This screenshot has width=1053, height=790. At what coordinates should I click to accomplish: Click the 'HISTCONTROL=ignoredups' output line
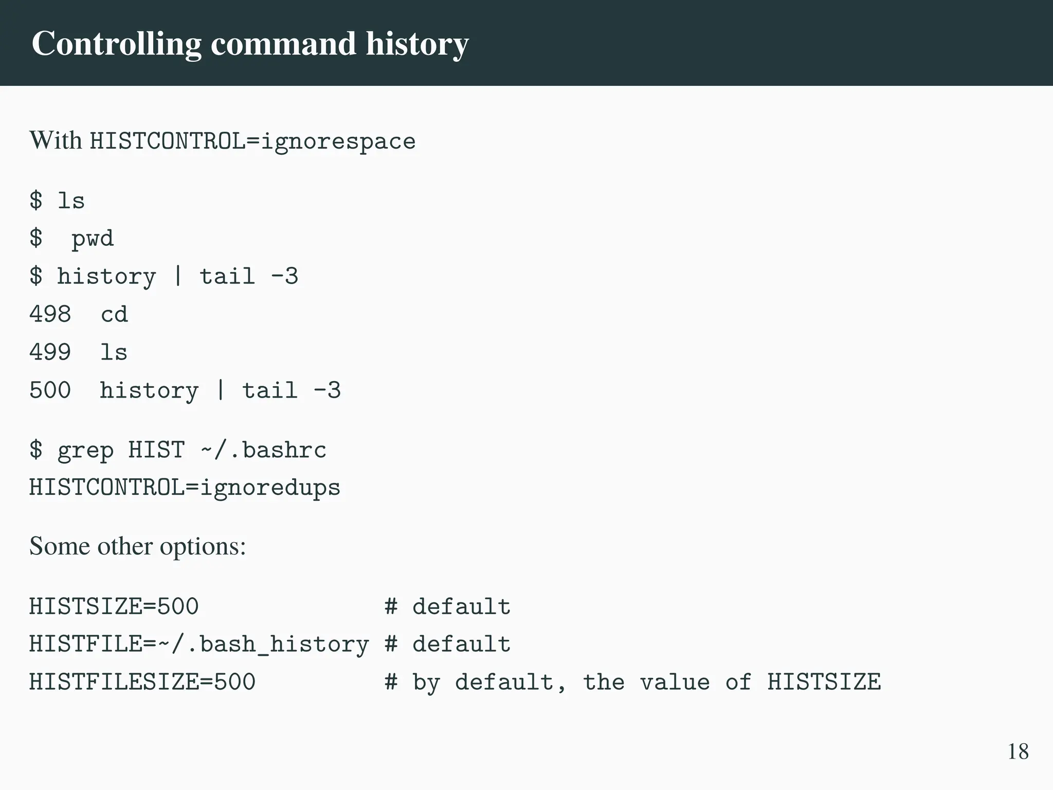point(185,488)
